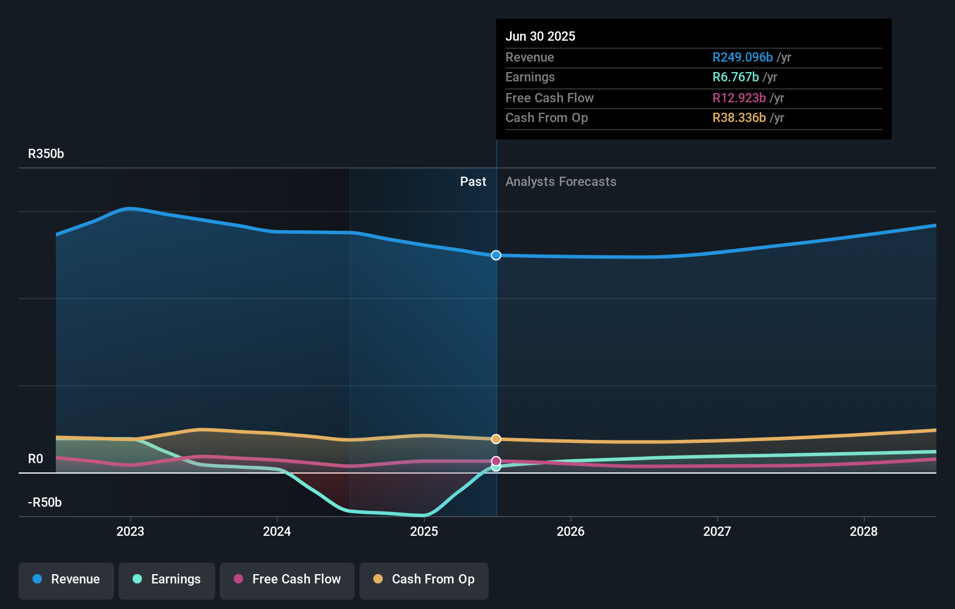Open details for the 2026 year label

tap(571, 531)
